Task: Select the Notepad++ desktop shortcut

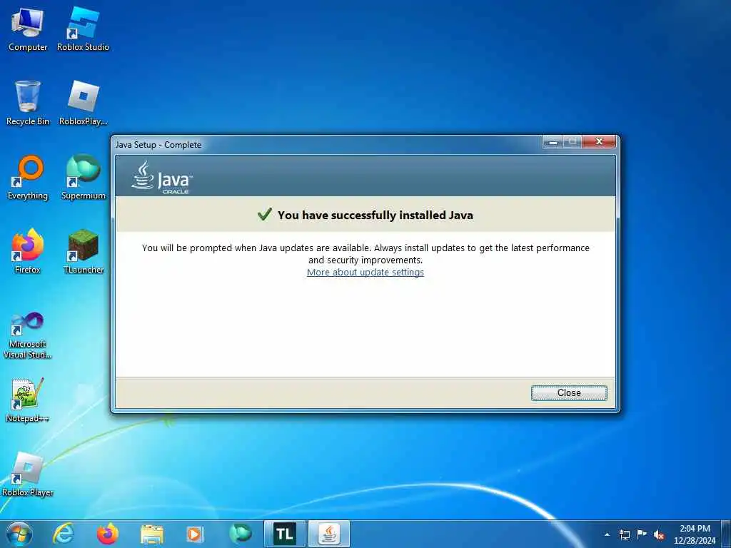Action: 28,400
